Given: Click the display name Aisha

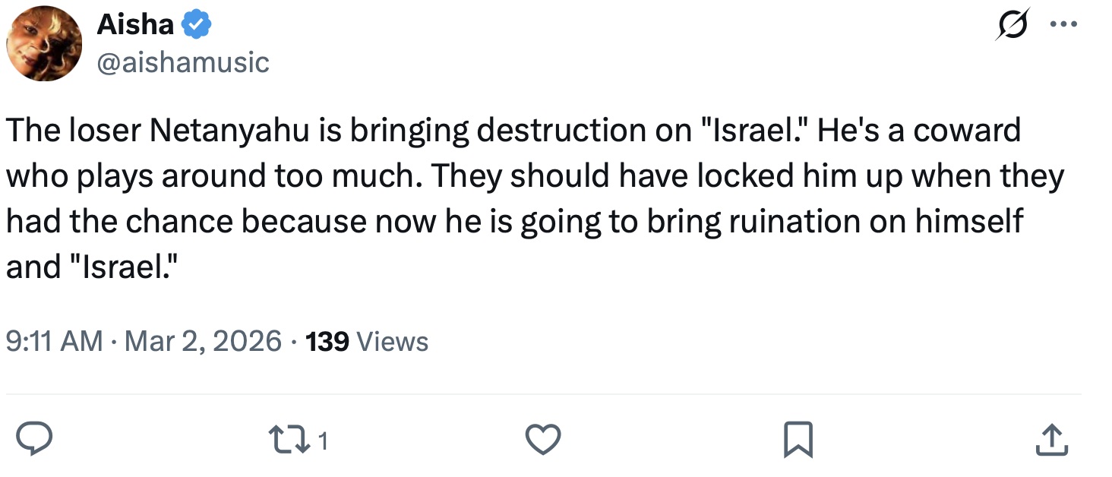Looking at the screenshot, I should pos(135,26).
